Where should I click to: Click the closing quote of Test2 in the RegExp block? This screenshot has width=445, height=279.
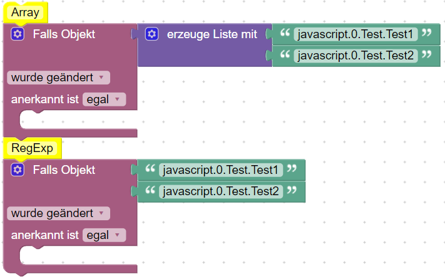coord(292,191)
